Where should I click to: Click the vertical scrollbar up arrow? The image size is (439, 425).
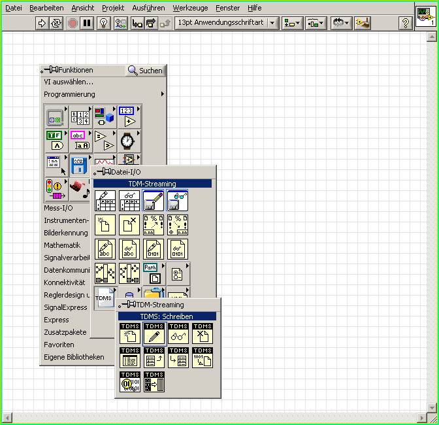pyautogui.click(x=431, y=37)
